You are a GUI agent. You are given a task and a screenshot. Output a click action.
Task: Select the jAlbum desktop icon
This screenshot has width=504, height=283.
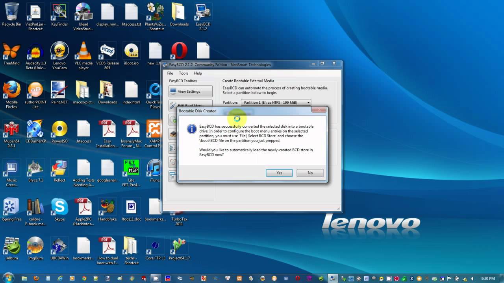point(11,248)
